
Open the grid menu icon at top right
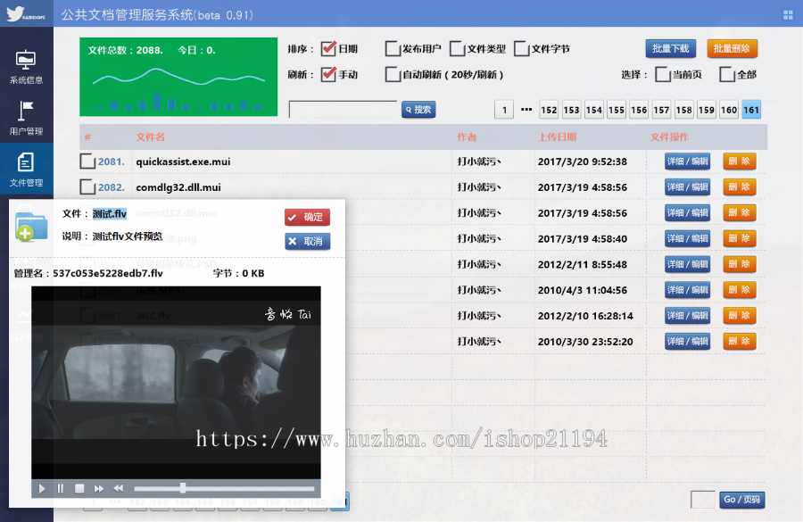[x=788, y=15]
